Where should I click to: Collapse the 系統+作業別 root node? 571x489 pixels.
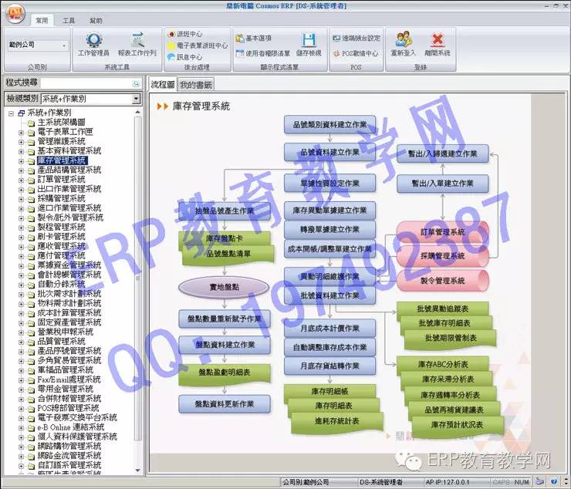click(11, 113)
